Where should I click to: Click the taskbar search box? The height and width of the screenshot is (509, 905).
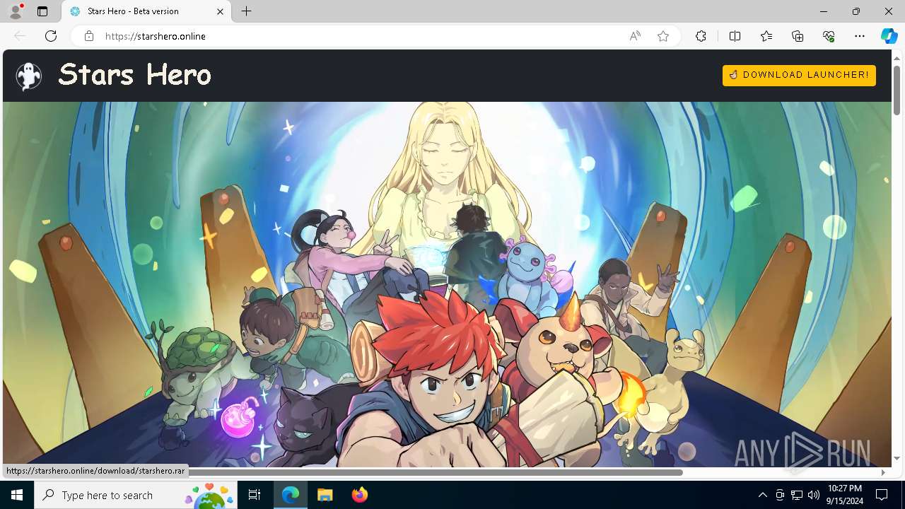coord(137,495)
